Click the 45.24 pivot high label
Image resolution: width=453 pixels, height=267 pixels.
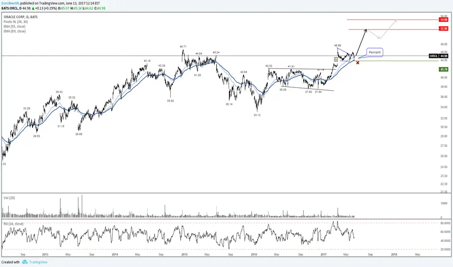click(216, 52)
